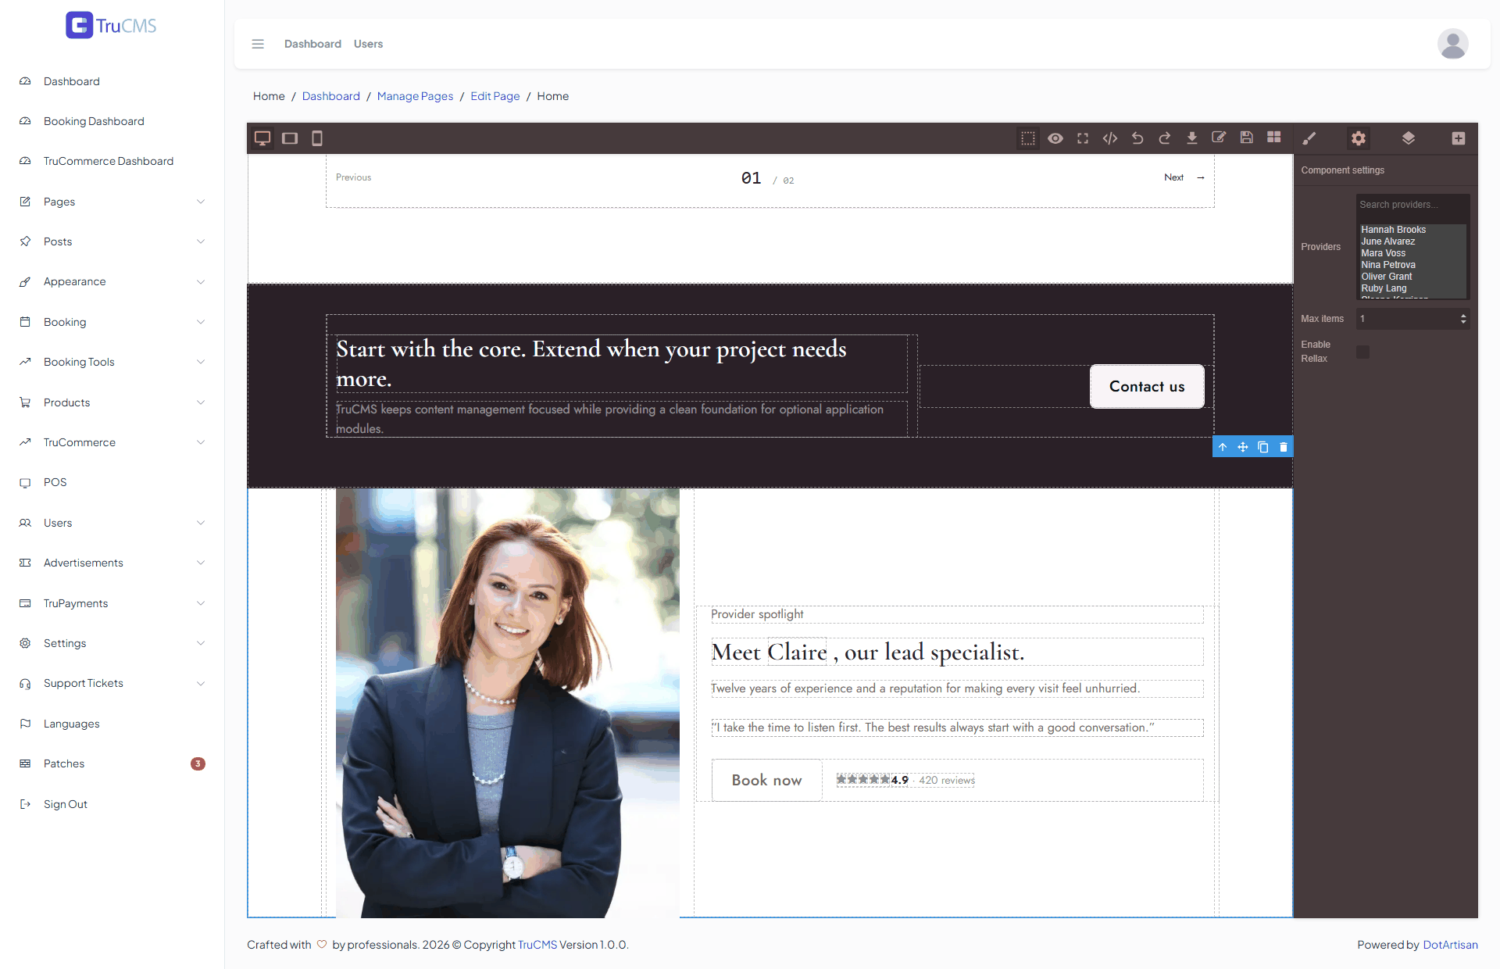Duplicate the selected component
The image size is (1500, 969).
coord(1263,447)
